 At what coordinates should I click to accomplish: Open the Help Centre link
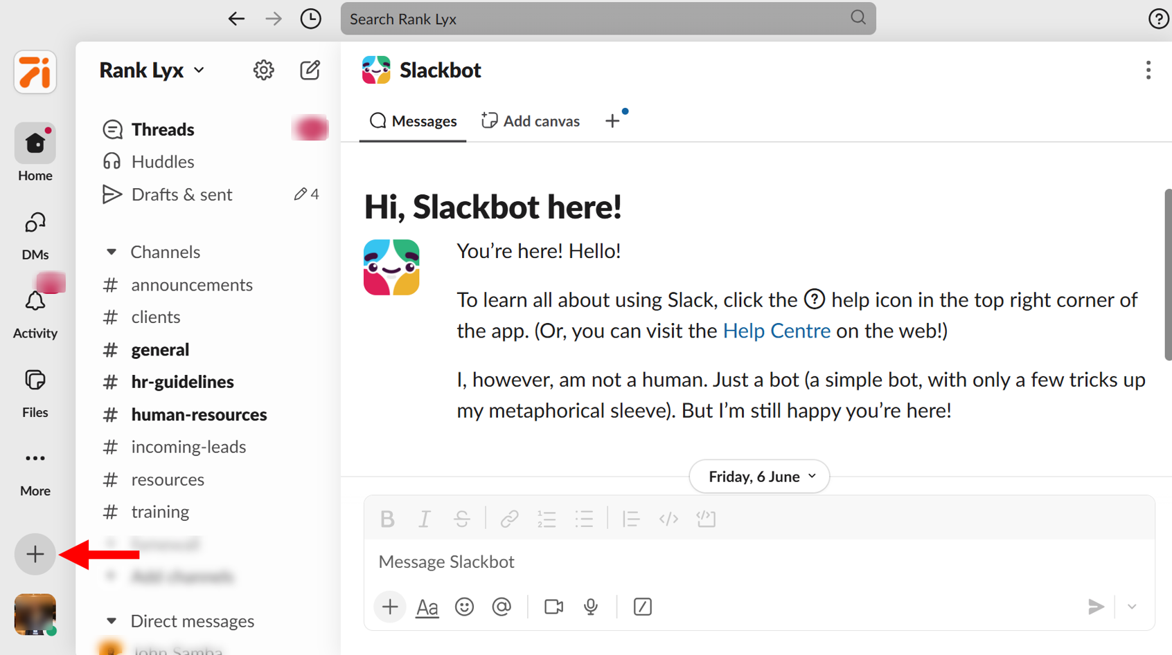click(x=776, y=331)
